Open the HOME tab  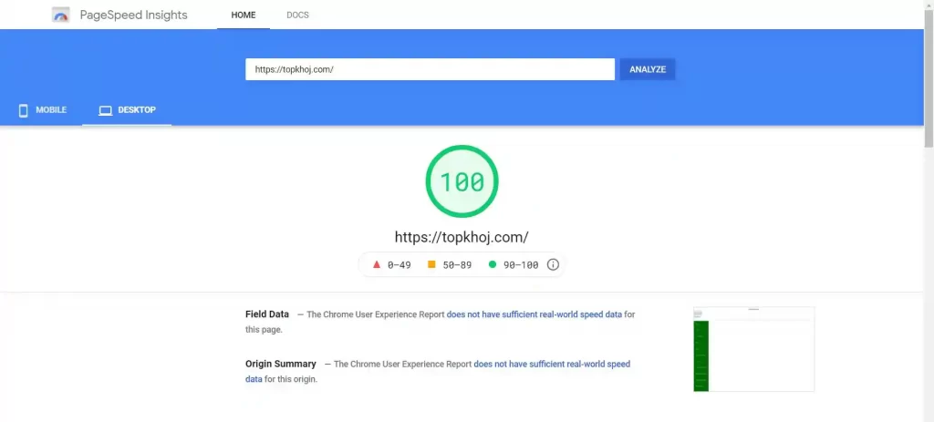[x=243, y=15]
